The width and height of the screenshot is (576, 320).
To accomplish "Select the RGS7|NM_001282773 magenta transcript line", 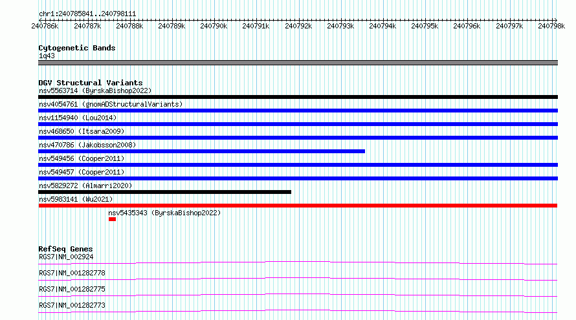I will click(x=298, y=311).
